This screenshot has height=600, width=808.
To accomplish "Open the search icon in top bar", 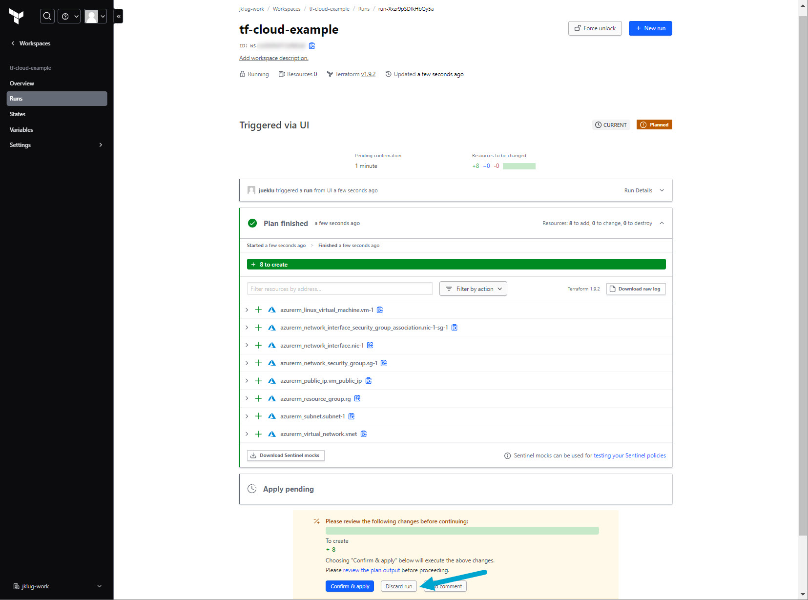I will (47, 16).
